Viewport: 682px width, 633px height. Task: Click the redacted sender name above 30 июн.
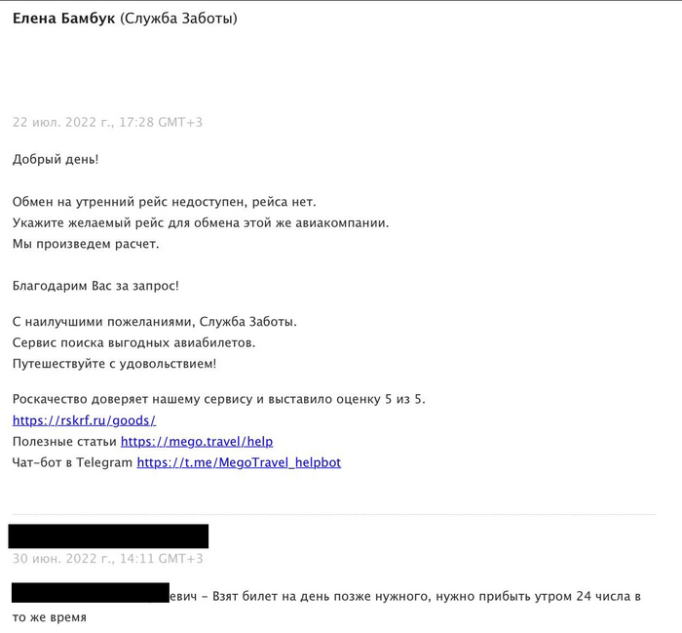[x=108, y=536]
